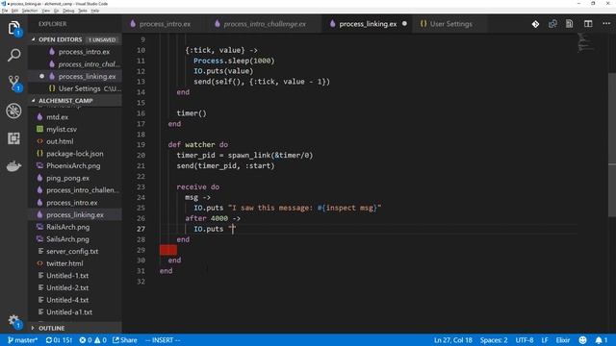Open the Search view in activity bar

coord(13,56)
